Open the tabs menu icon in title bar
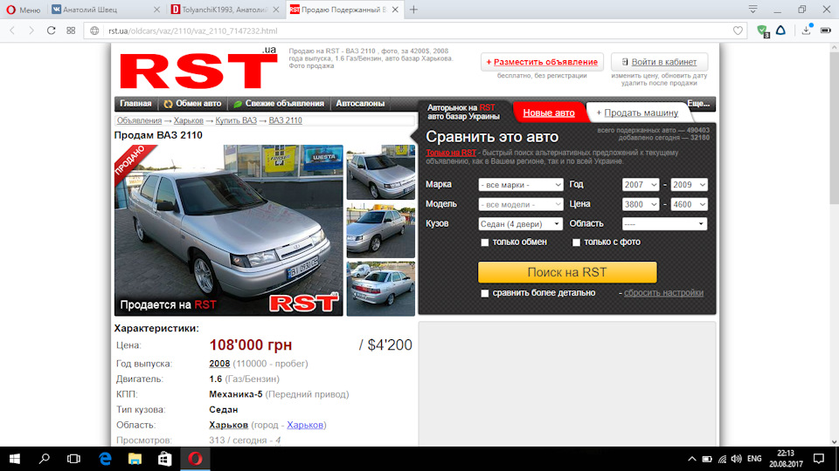This screenshot has height=471, width=839. tap(752, 9)
